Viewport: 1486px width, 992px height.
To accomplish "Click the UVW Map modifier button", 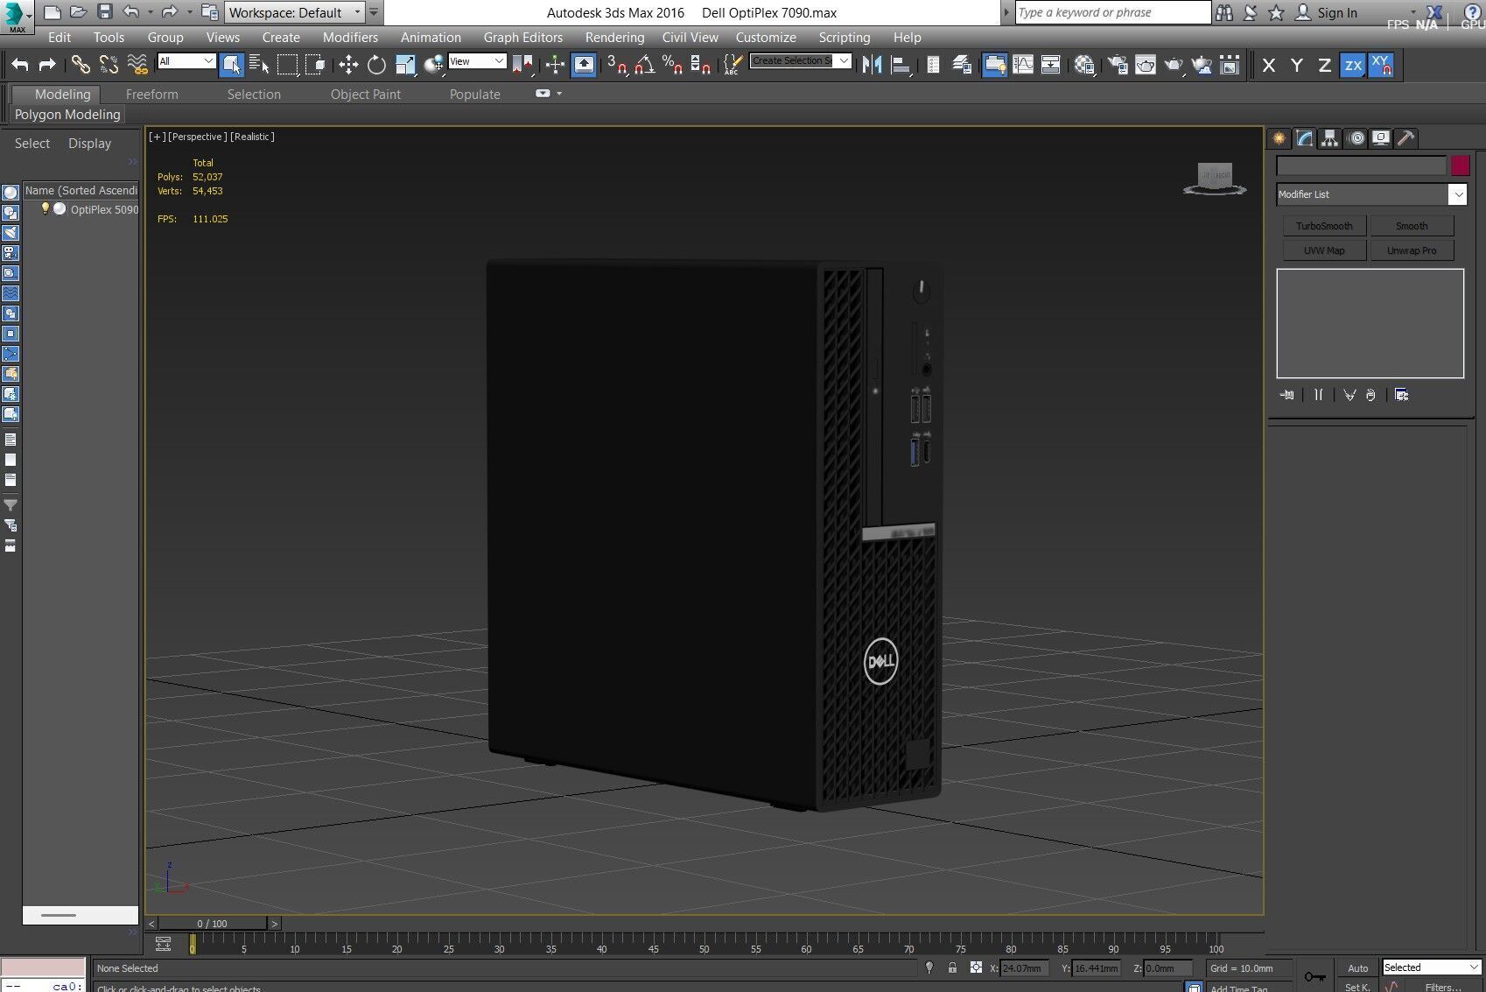I will pos(1324,250).
